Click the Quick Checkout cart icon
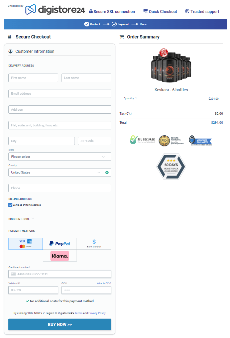This screenshot has width=230, height=338. point(145,11)
